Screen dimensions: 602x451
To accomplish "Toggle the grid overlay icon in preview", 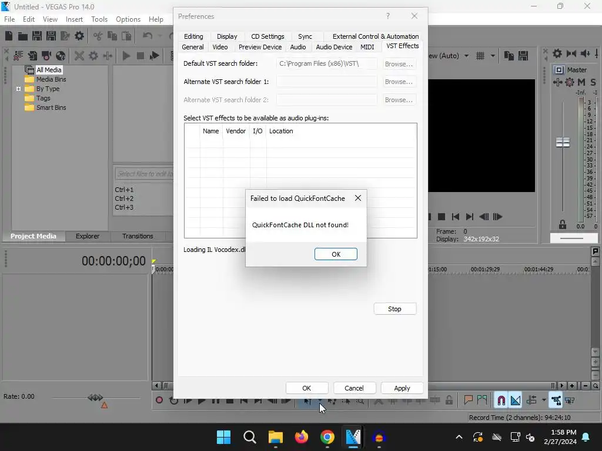I will pyautogui.click(x=480, y=56).
